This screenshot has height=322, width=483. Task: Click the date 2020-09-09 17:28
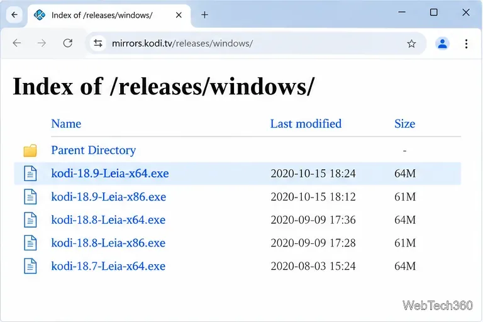point(313,243)
